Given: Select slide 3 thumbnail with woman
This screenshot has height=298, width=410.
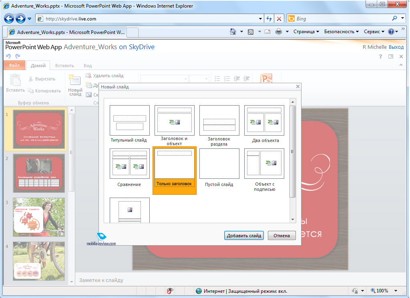Looking at the screenshot, I should click(39, 217).
